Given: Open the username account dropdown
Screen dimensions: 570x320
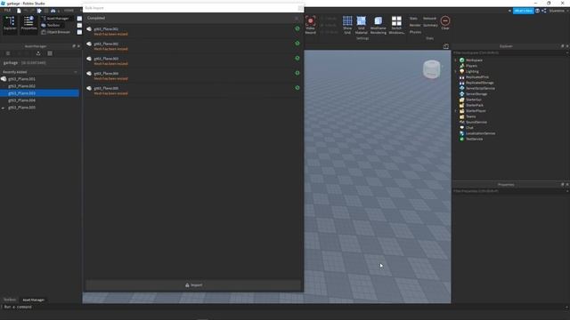Looking at the screenshot, I should click(558, 11).
